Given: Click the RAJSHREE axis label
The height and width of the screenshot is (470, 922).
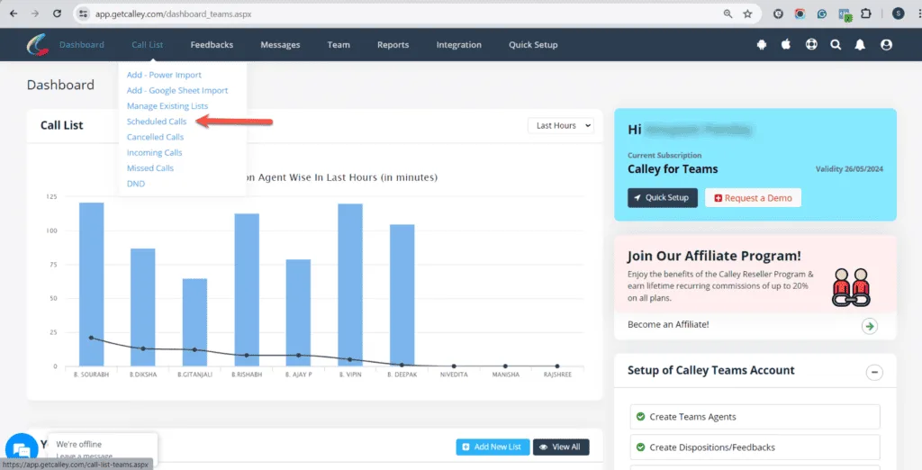Looking at the screenshot, I should tap(557, 375).
